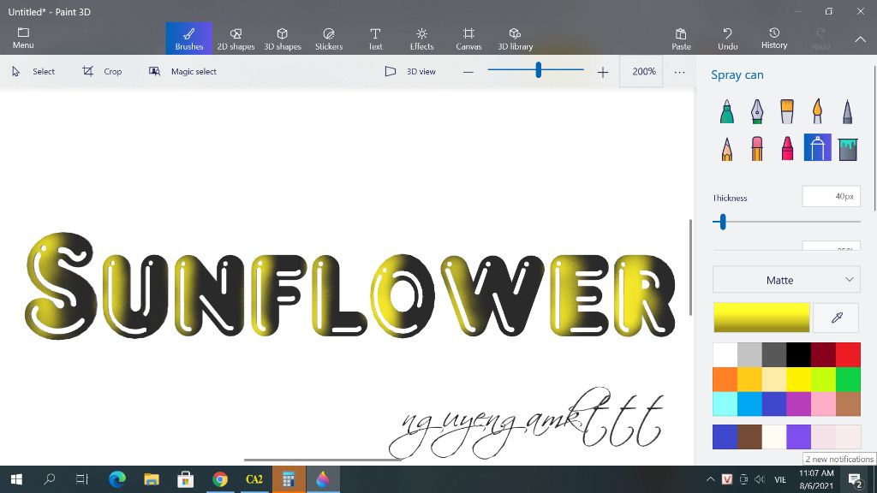Open the Menu
This screenshot has height=493, width=877.
coord(23,39)
